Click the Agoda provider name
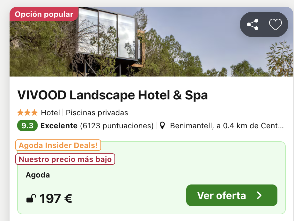This screenshot has height=221, width=294. pyautogui.click(x=38, y=175)
